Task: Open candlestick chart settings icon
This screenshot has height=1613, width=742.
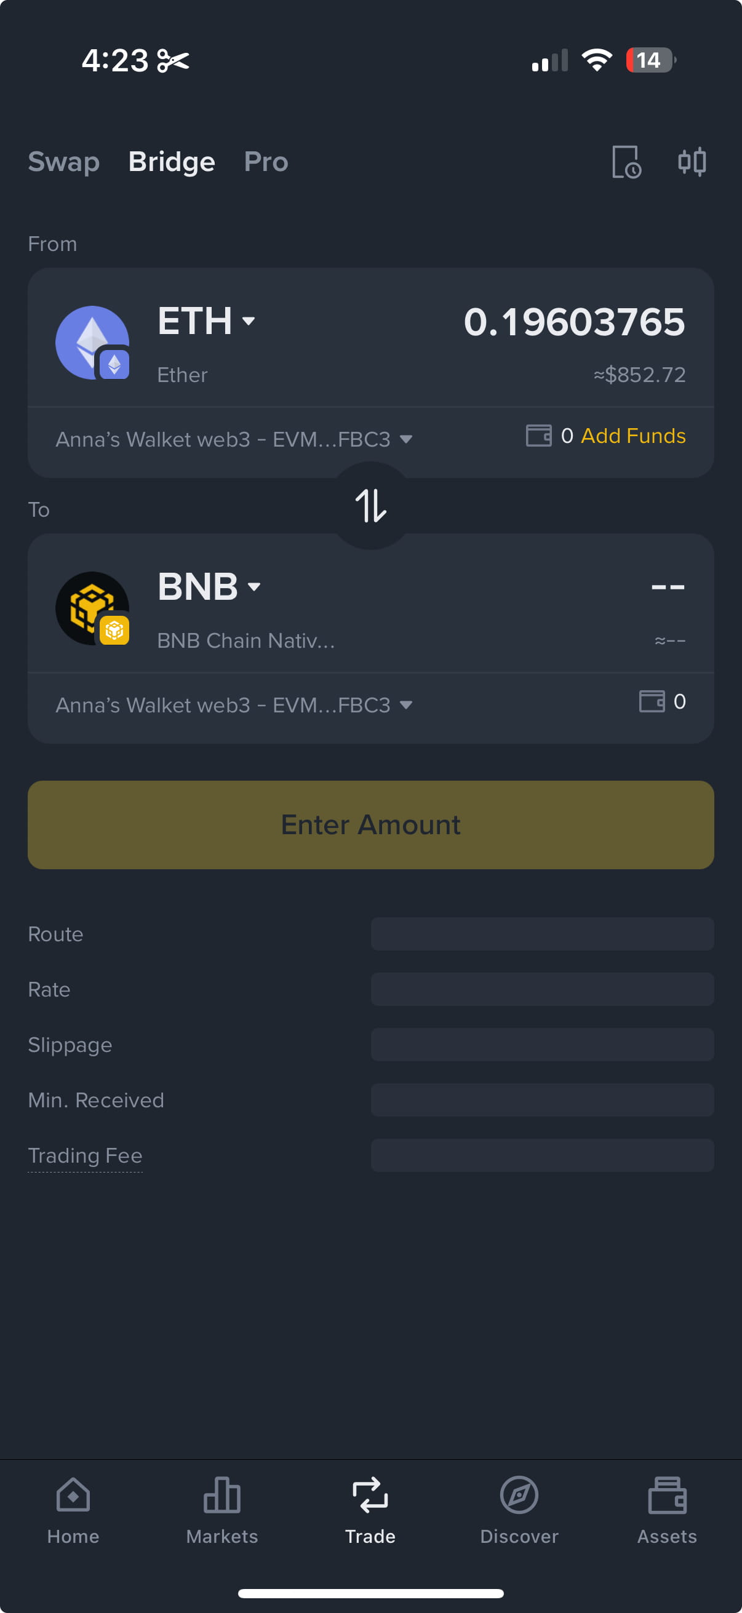Action: click(x=692, y=162)
